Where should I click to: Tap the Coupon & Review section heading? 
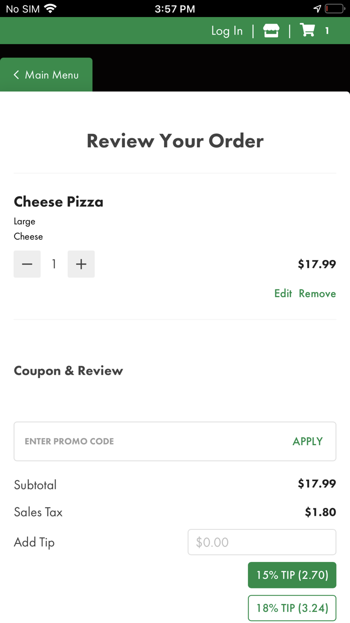[68, 371]
